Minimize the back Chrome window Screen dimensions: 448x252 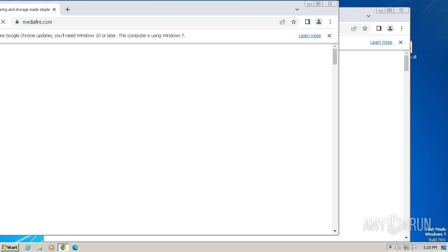(x=381, y=10)
